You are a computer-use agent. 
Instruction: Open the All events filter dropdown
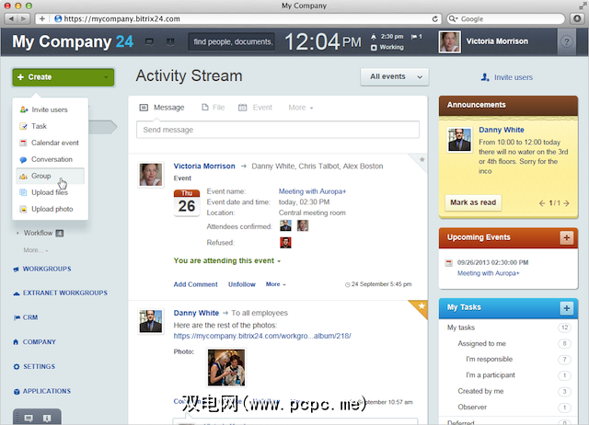pyautogui.click(x=395, y=76)
